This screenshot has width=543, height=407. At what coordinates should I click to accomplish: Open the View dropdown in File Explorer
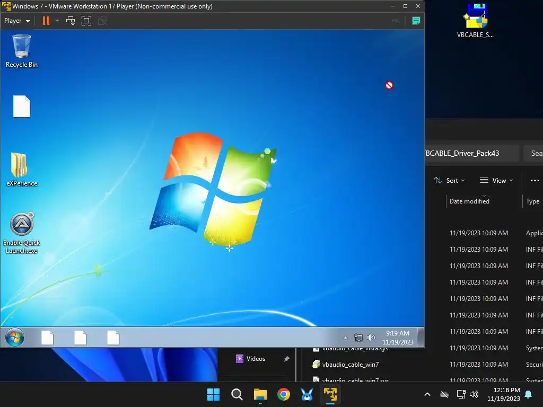pos(496,180)
